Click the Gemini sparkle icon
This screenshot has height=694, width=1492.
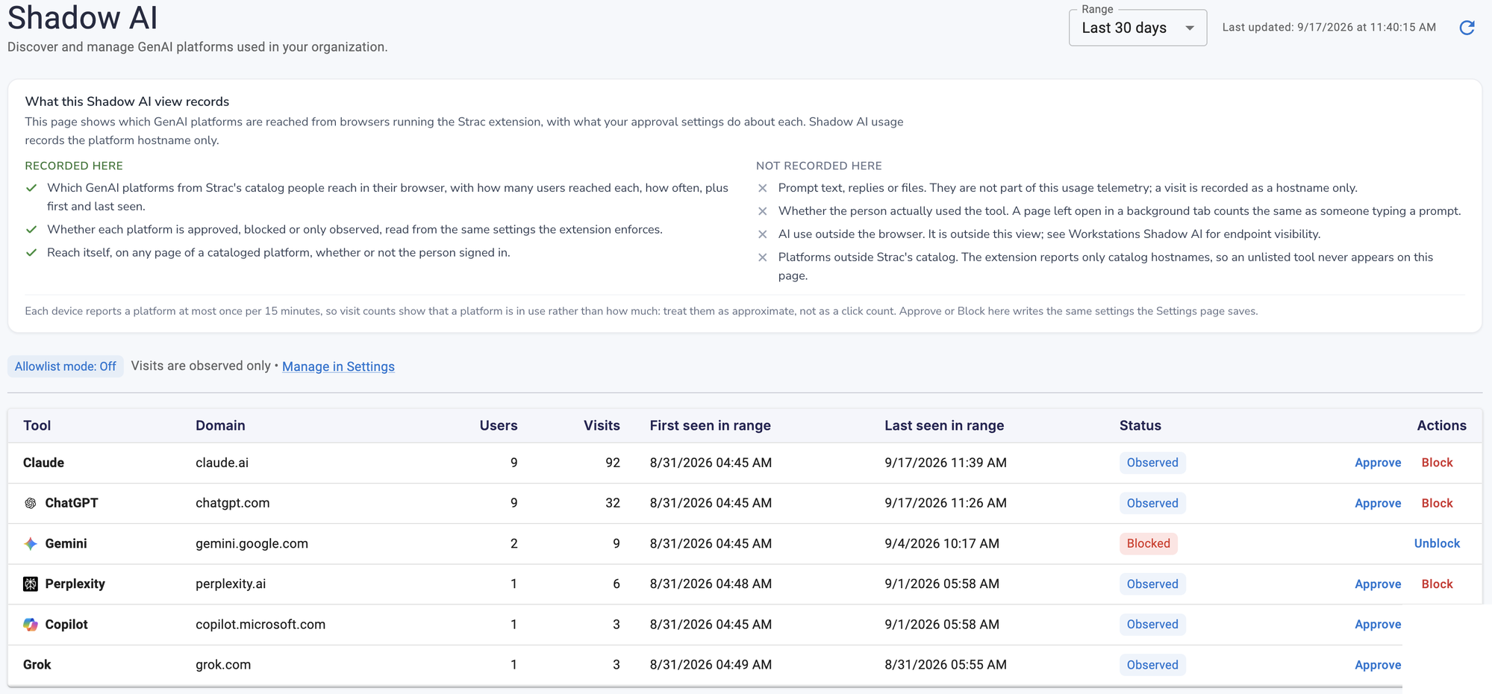click(31, 543)
